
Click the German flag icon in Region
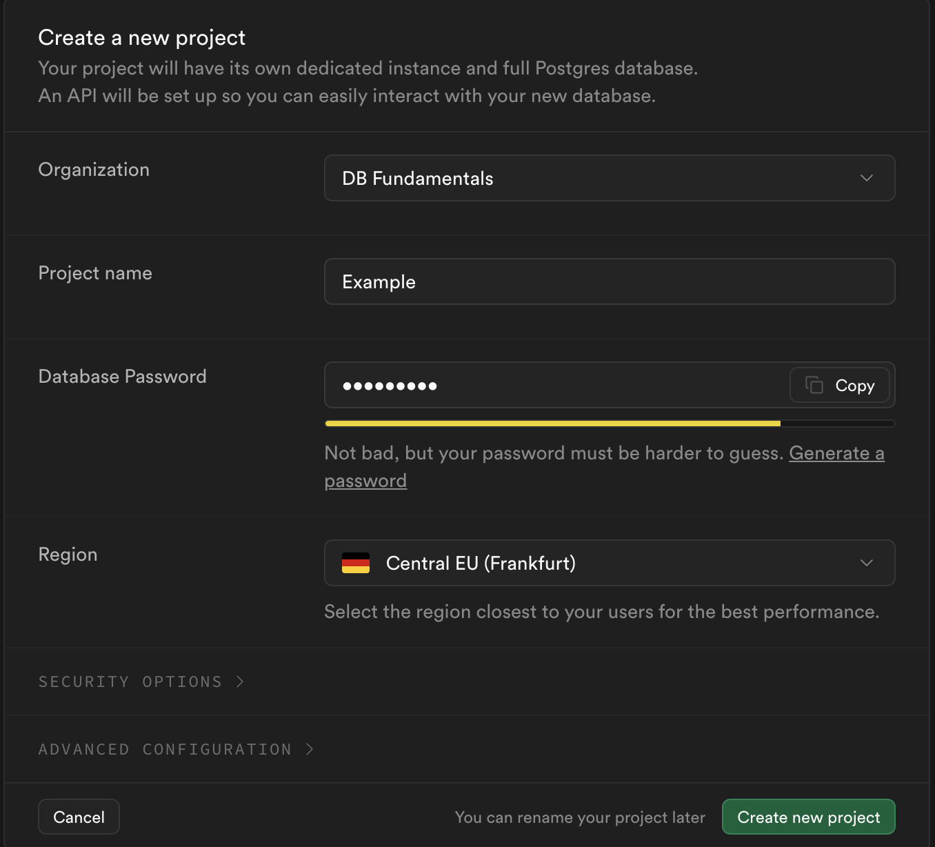[x=356, y=564]
